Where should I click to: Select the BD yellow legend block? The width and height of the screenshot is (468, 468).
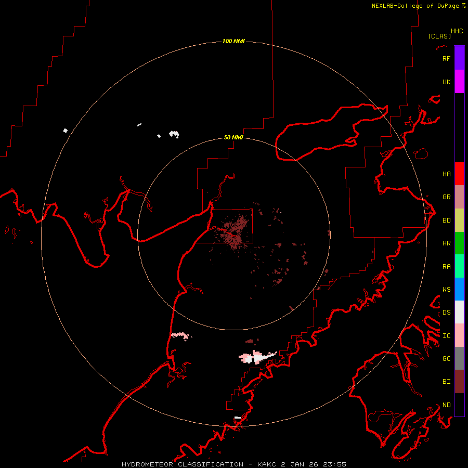[459, 220]
